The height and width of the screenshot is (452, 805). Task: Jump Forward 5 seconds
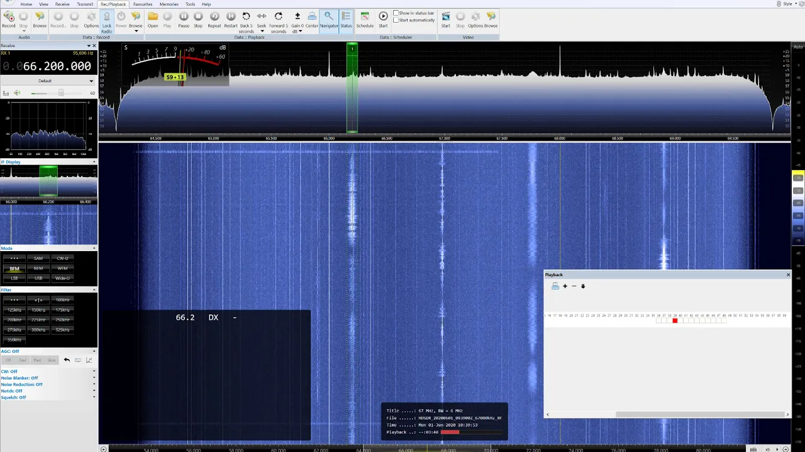click(278, 22)
